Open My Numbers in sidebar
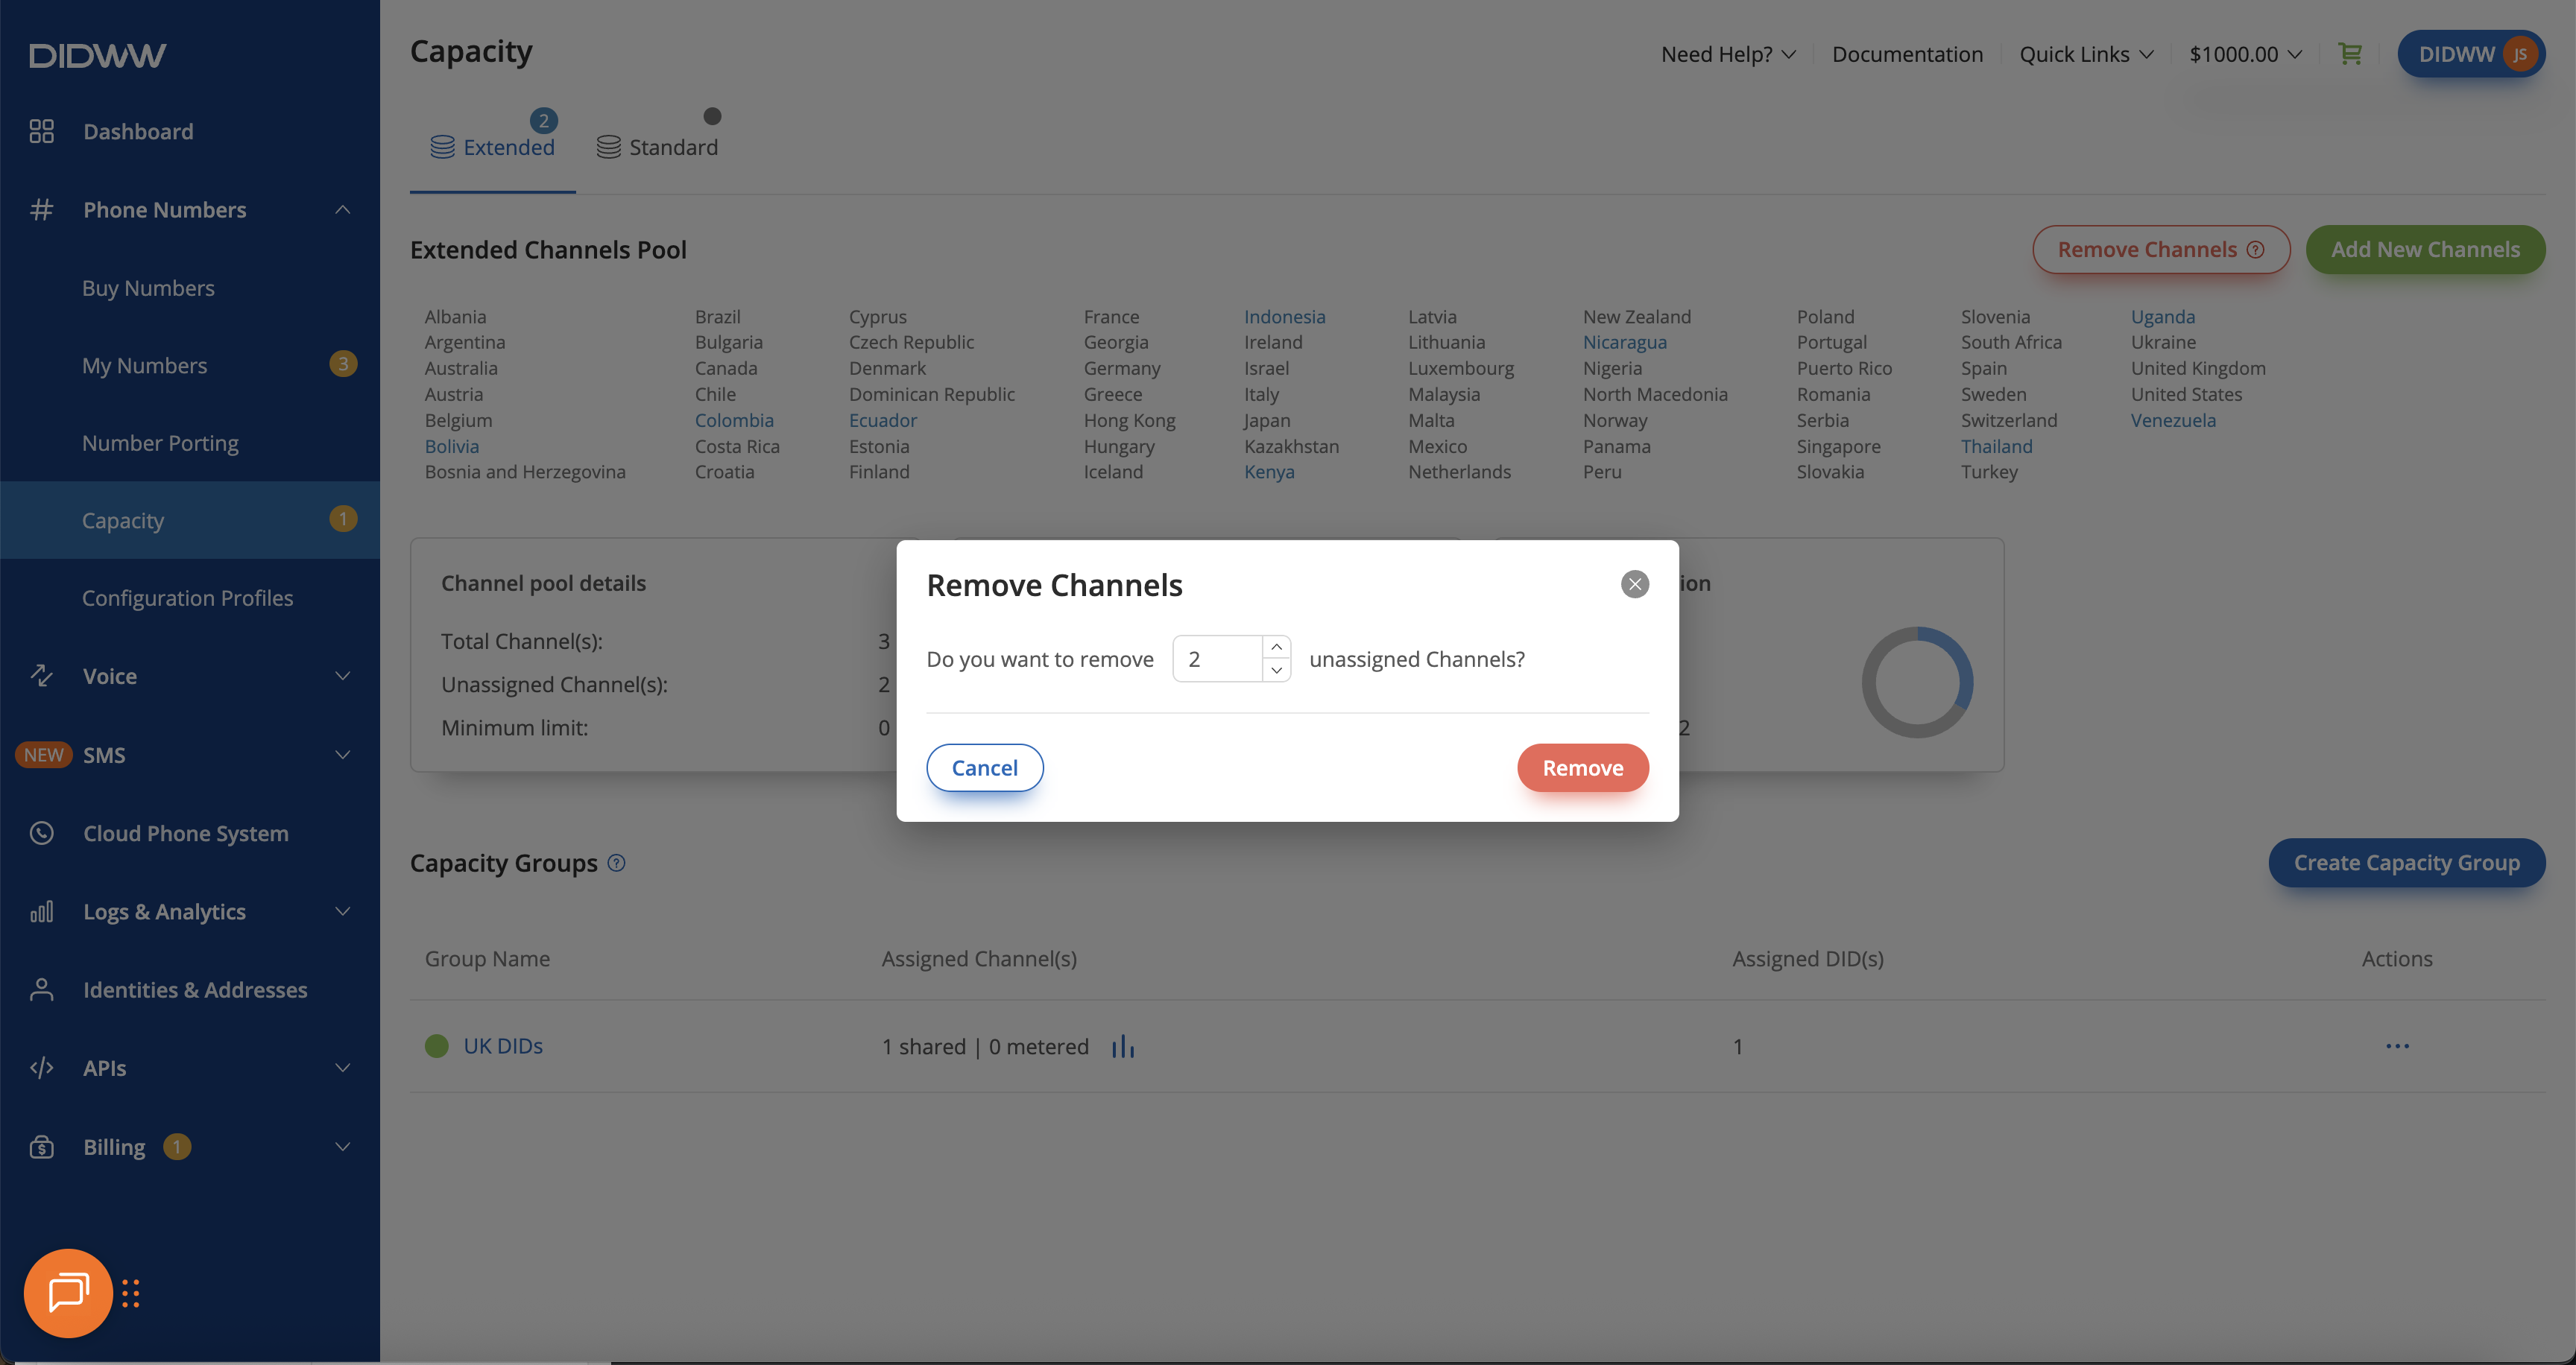 tap(144, 366)
